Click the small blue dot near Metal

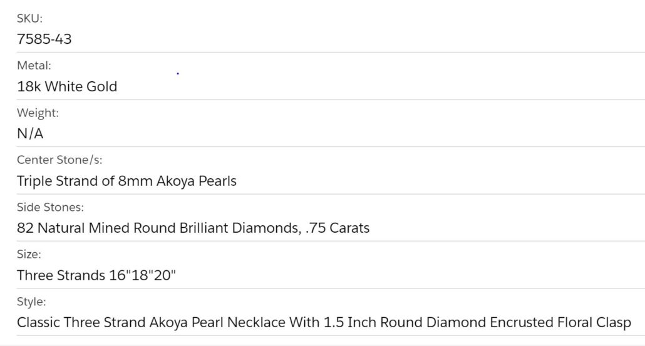click(x=178, y=74)
